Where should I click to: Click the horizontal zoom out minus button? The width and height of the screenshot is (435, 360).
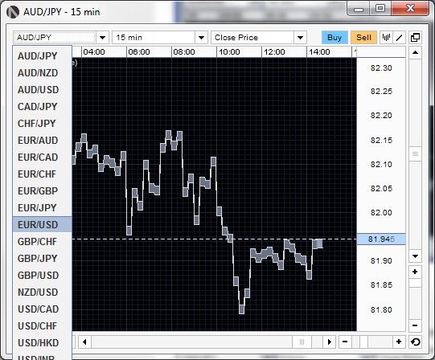click(345, 342)
